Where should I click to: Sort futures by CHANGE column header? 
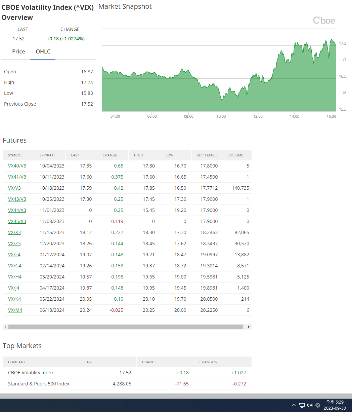click(x=113, y=155)
